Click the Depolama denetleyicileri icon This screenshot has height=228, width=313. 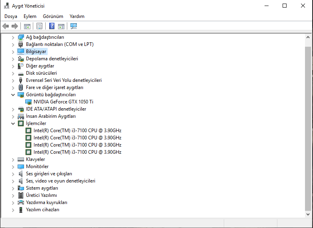21,59
